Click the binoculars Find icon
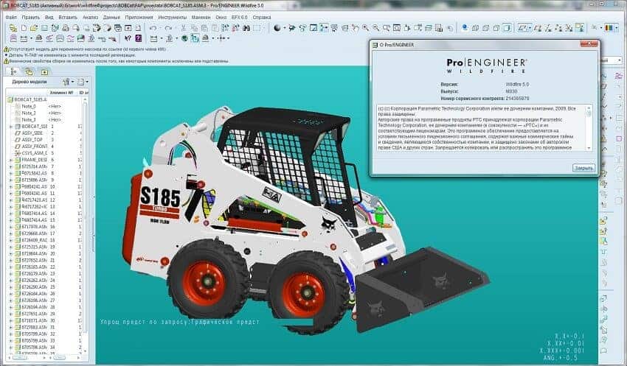The image size is (627, 366). (246, 28)
